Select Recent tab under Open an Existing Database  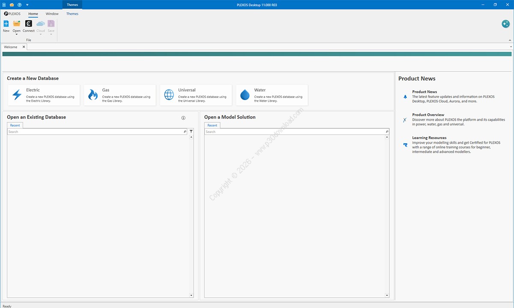pyautogui.click(x=15, y=125)
